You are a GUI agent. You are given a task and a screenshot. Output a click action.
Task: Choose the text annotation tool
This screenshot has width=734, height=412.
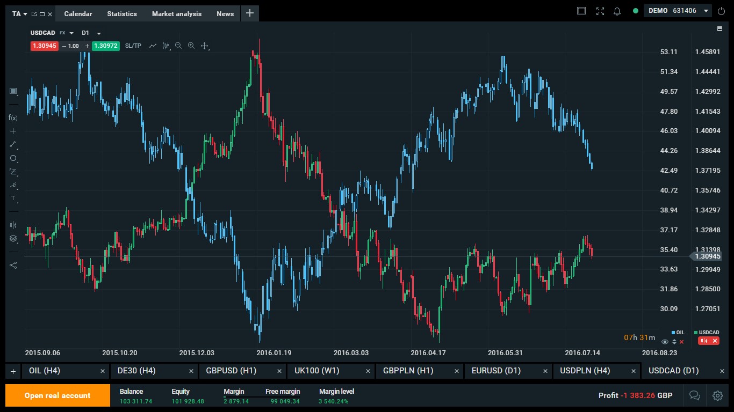pyautogui.click(x=13, y=198)
